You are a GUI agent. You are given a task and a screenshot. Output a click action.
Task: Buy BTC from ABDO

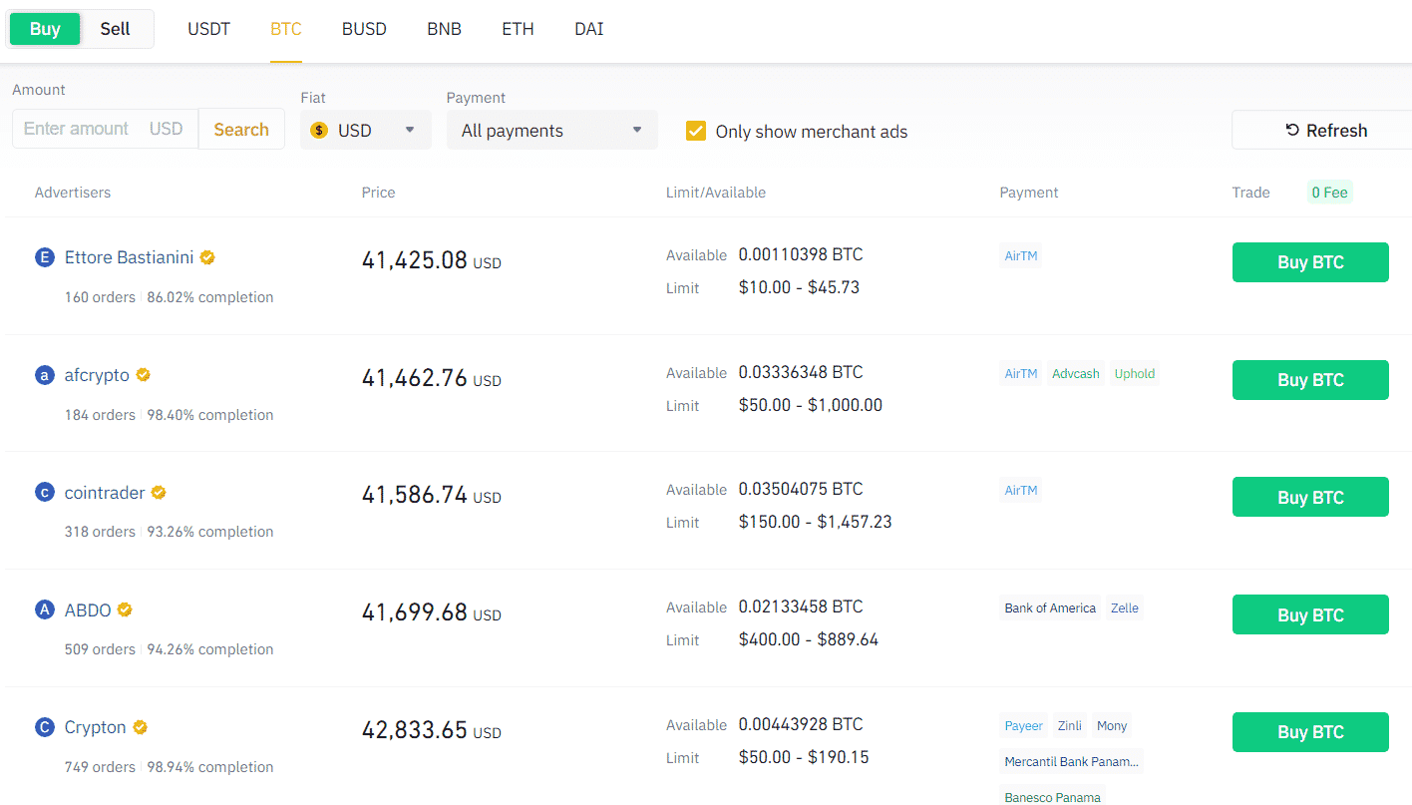[1310, 614]
